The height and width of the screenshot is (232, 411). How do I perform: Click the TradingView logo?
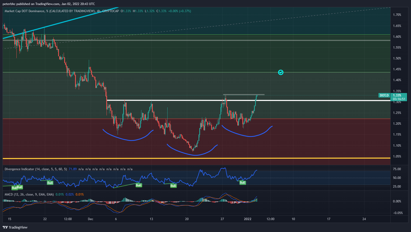point(15,227)
